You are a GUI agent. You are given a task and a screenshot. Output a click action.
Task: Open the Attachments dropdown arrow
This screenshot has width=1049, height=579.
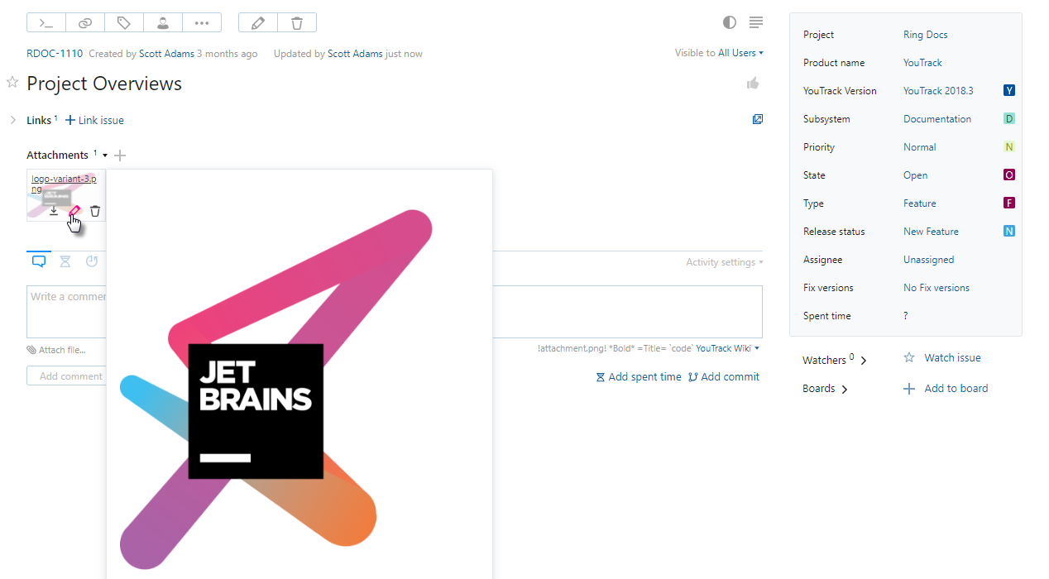(x=105, y=156)
